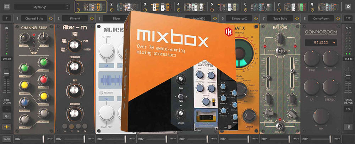
Task: Select the 24 dB slope on Filter-M
Action: pos(85,126)
